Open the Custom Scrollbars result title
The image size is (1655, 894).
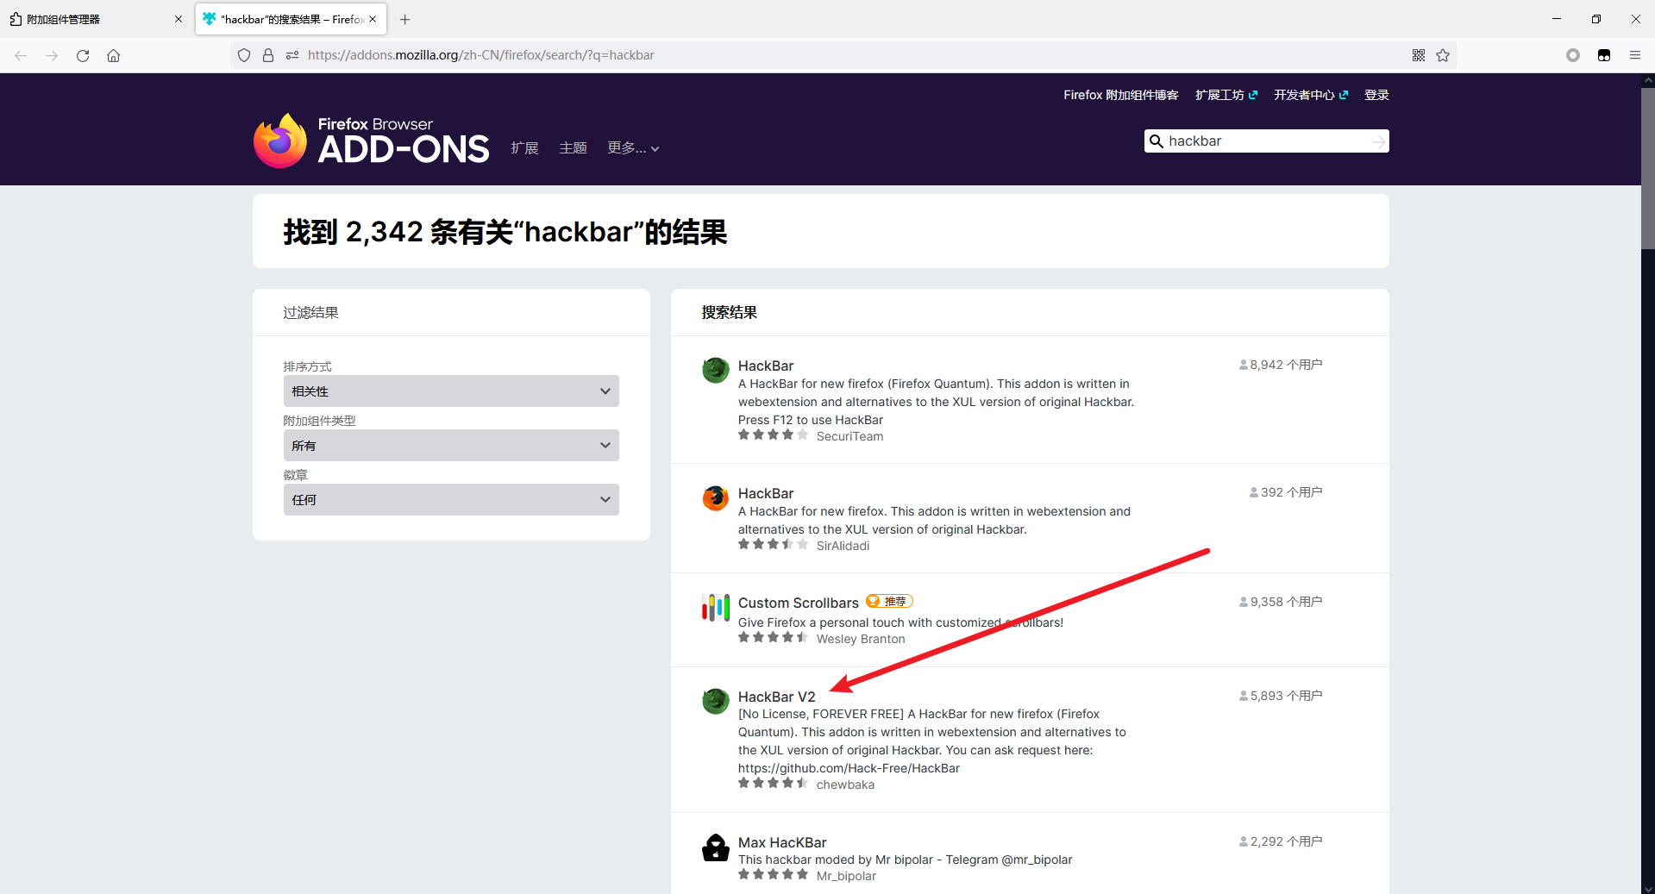pos(799,603)
